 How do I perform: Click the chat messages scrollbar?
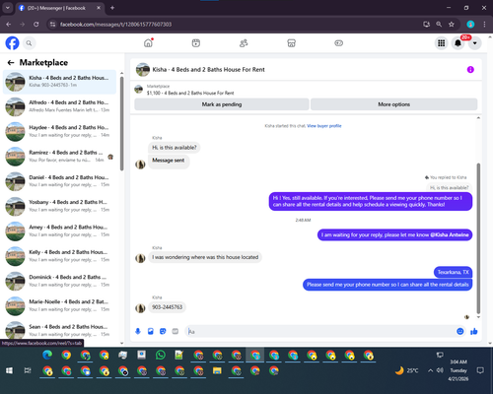(x=478, y=238)
